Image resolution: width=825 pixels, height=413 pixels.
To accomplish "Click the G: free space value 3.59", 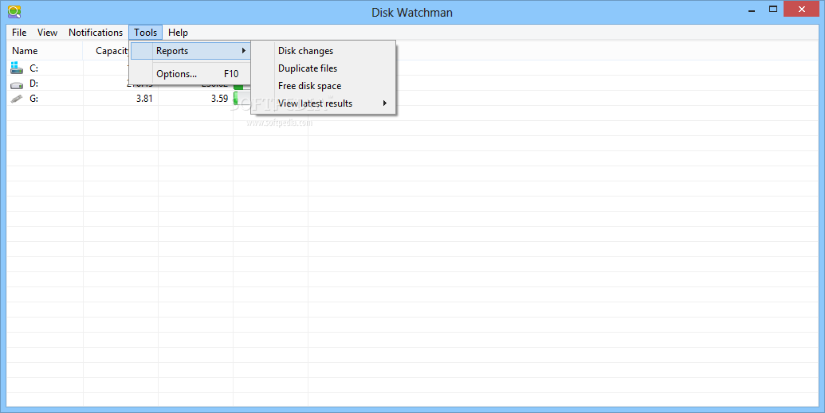I will [219, 99].
